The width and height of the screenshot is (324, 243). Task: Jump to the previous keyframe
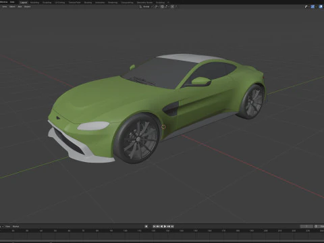(158, 226)
